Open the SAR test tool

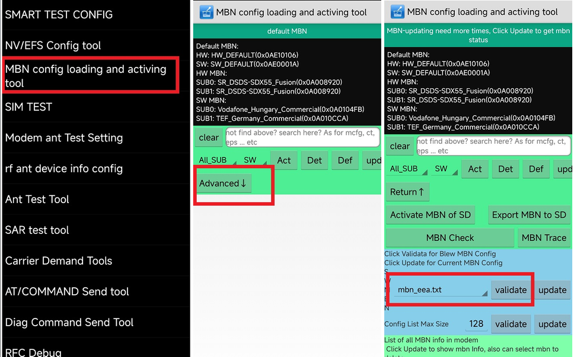pyautogui.click(x=37, y=230)
